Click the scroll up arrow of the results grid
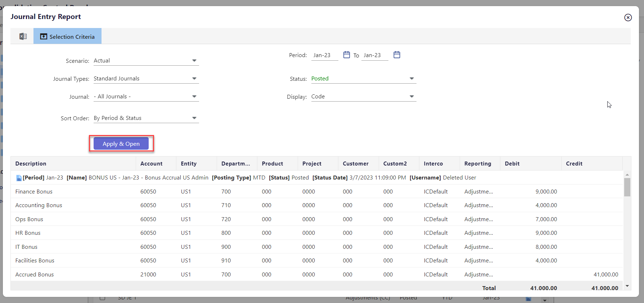This screenshot has height=303, width=644. pyautogui.click(x=627, y=174)
